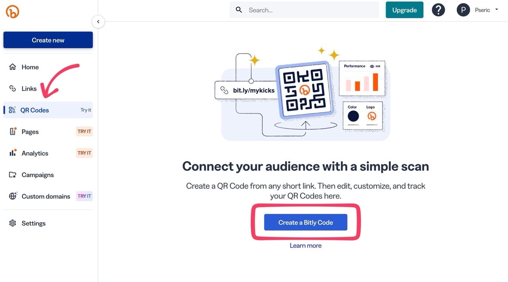This screenshot has height=282, width=508.
Task: Click the TRY IT badge beside Analytics
Action: (x=84, y=152)
